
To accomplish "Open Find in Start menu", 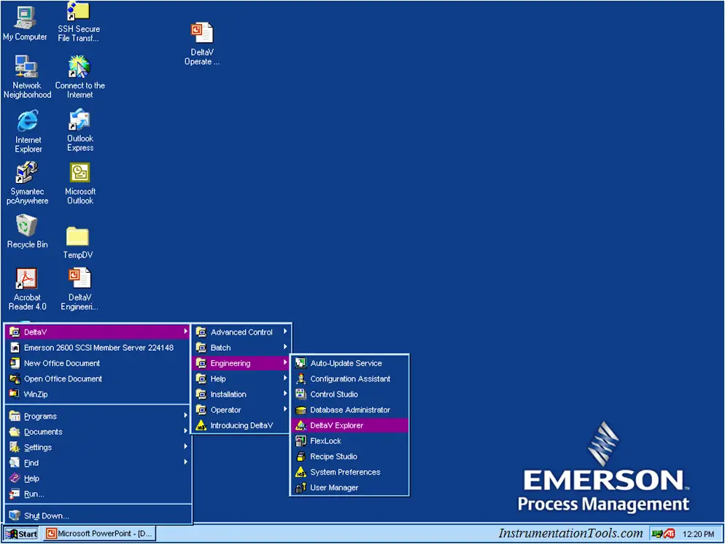I will (98, 462).
